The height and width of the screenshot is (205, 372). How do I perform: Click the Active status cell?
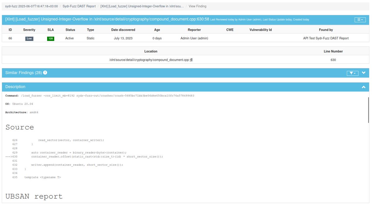pos(70,38)
